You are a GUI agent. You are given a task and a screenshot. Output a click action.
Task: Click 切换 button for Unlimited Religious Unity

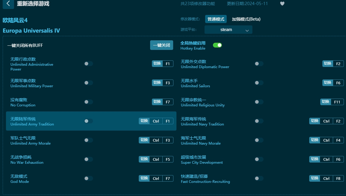[x=326, y=102]
